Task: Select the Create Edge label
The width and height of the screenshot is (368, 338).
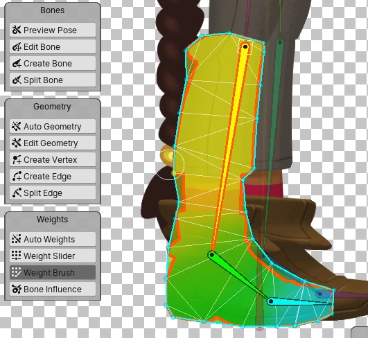Action: click(x=47, y=177)
